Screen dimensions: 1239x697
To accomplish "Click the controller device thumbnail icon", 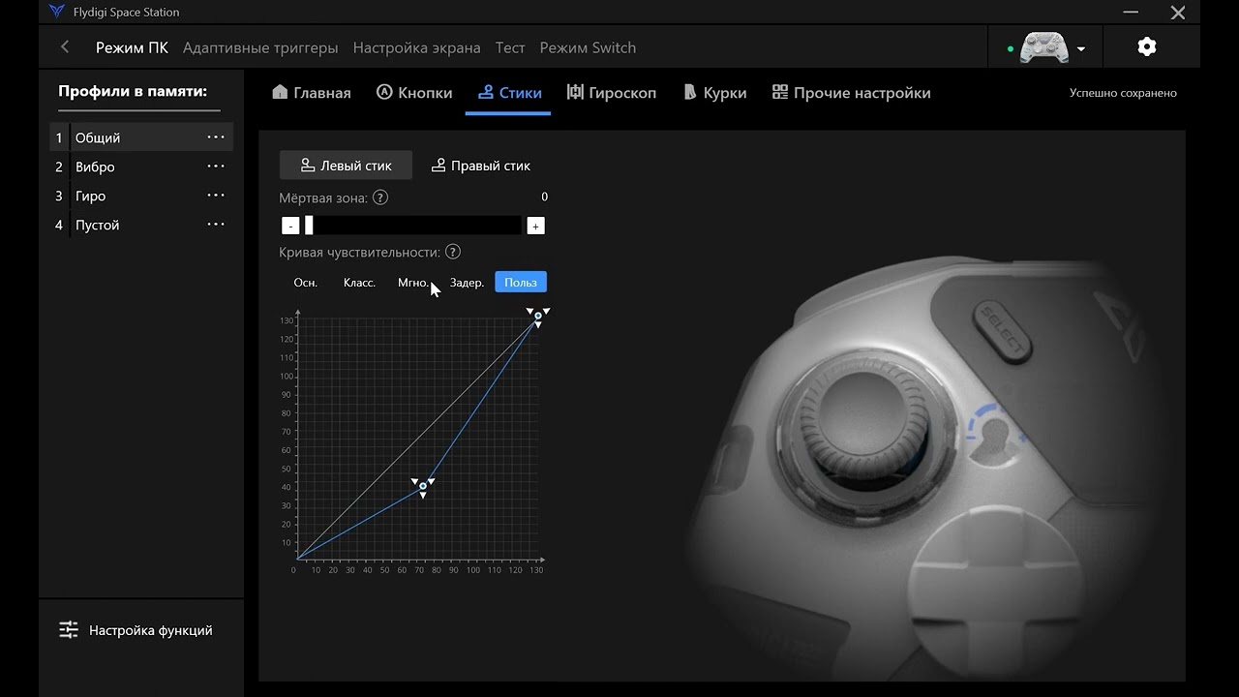I will point(1043,46).
